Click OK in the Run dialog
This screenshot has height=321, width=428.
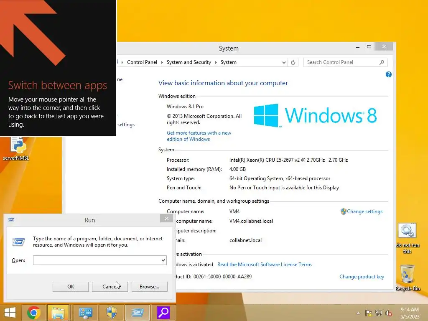coord(70,287)
